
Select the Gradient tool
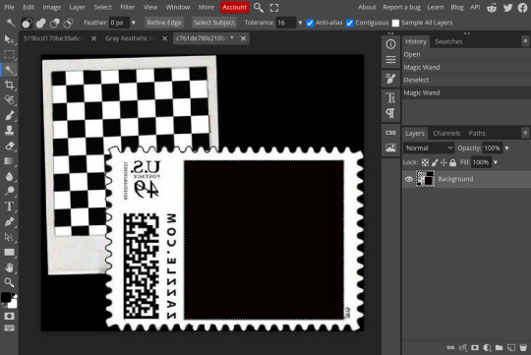9,161
